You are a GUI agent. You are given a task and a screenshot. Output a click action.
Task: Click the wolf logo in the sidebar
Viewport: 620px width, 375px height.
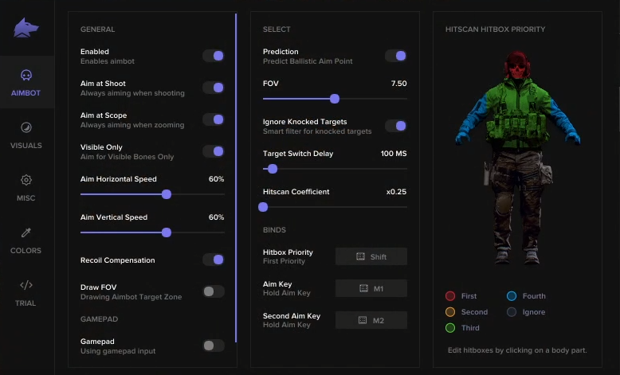[x=26, y=29]
